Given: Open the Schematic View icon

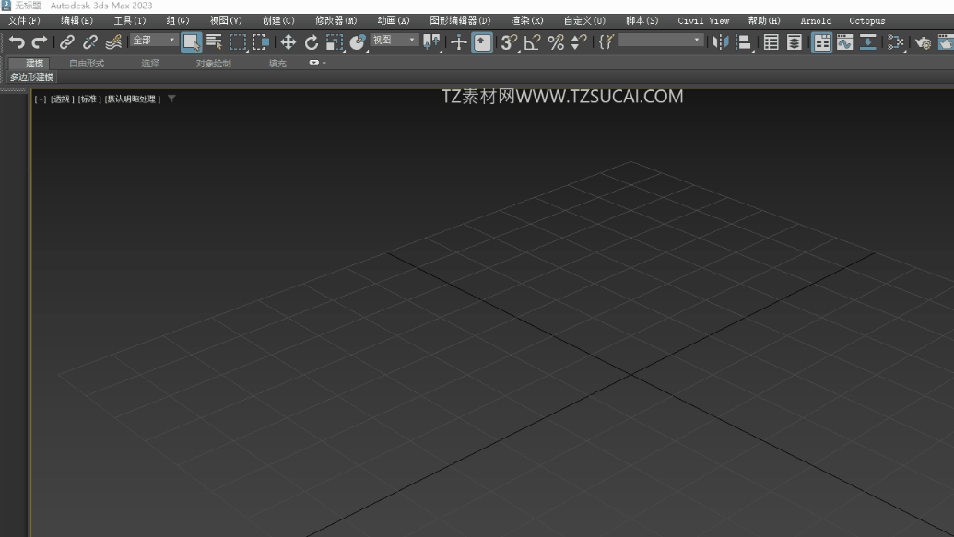Looking at the screenshot, I should tap(896, 42).
